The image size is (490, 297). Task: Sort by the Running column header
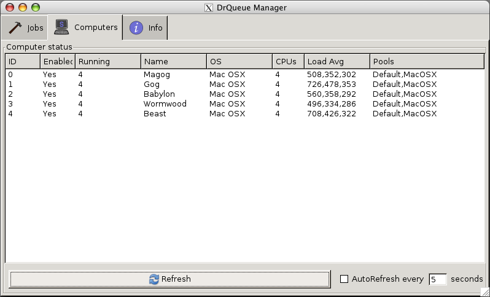tap(108, 61)
